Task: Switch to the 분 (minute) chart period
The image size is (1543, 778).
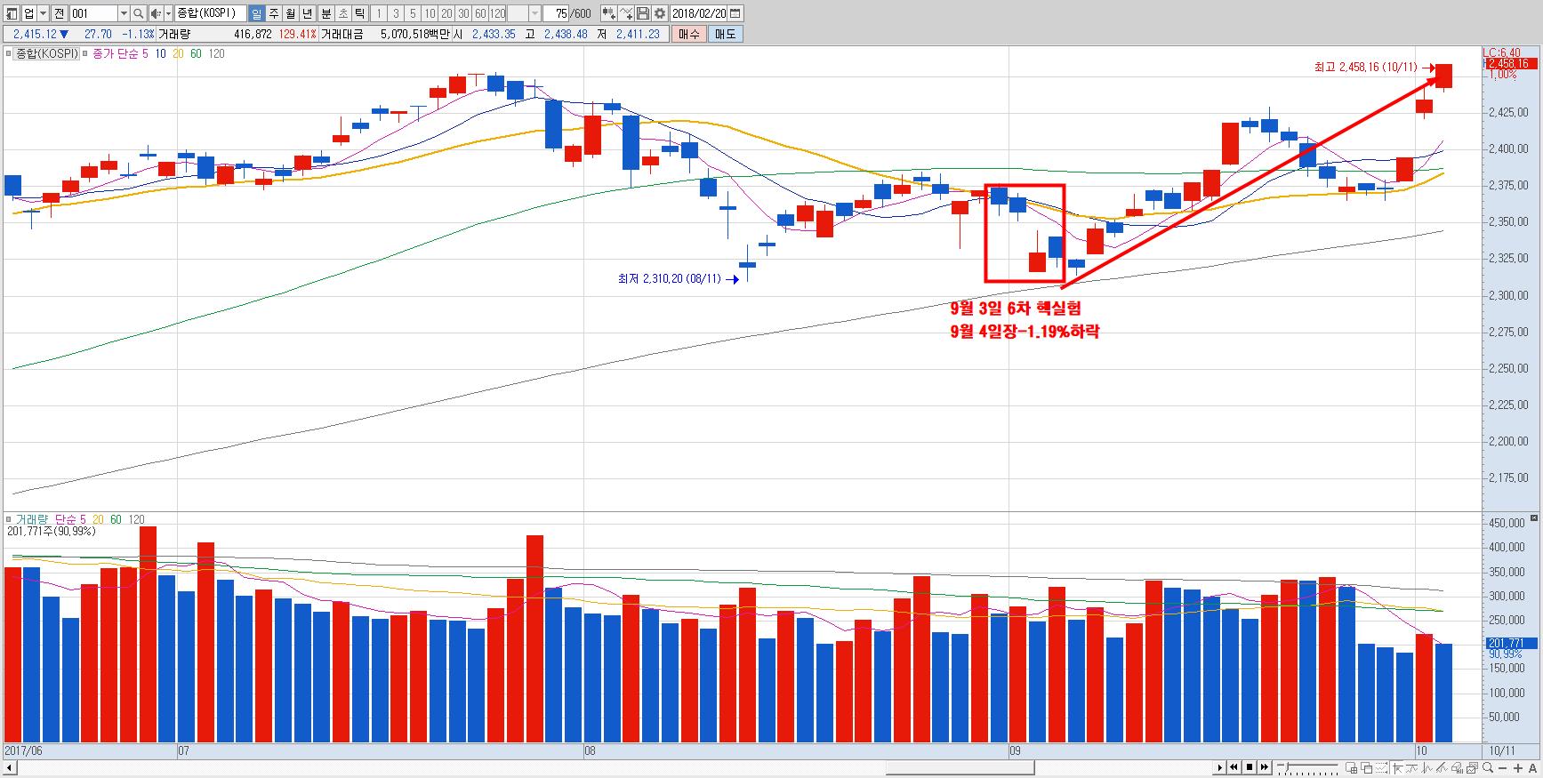Action: (x=325, y=13)
